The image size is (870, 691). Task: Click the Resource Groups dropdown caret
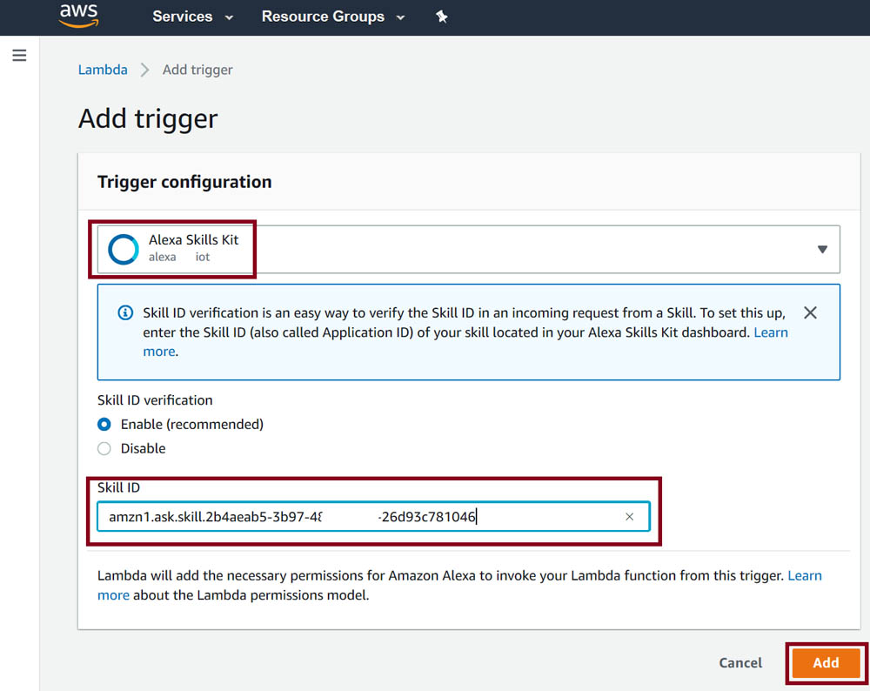pos(400,17)
